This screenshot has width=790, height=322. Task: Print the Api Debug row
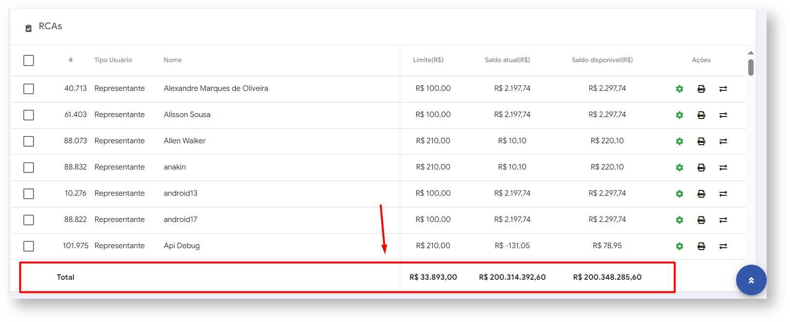click(701, 246)
